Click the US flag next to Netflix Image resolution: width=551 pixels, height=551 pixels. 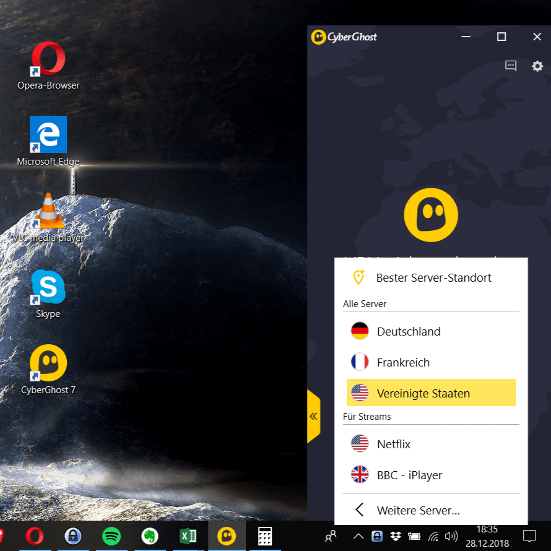360,443
